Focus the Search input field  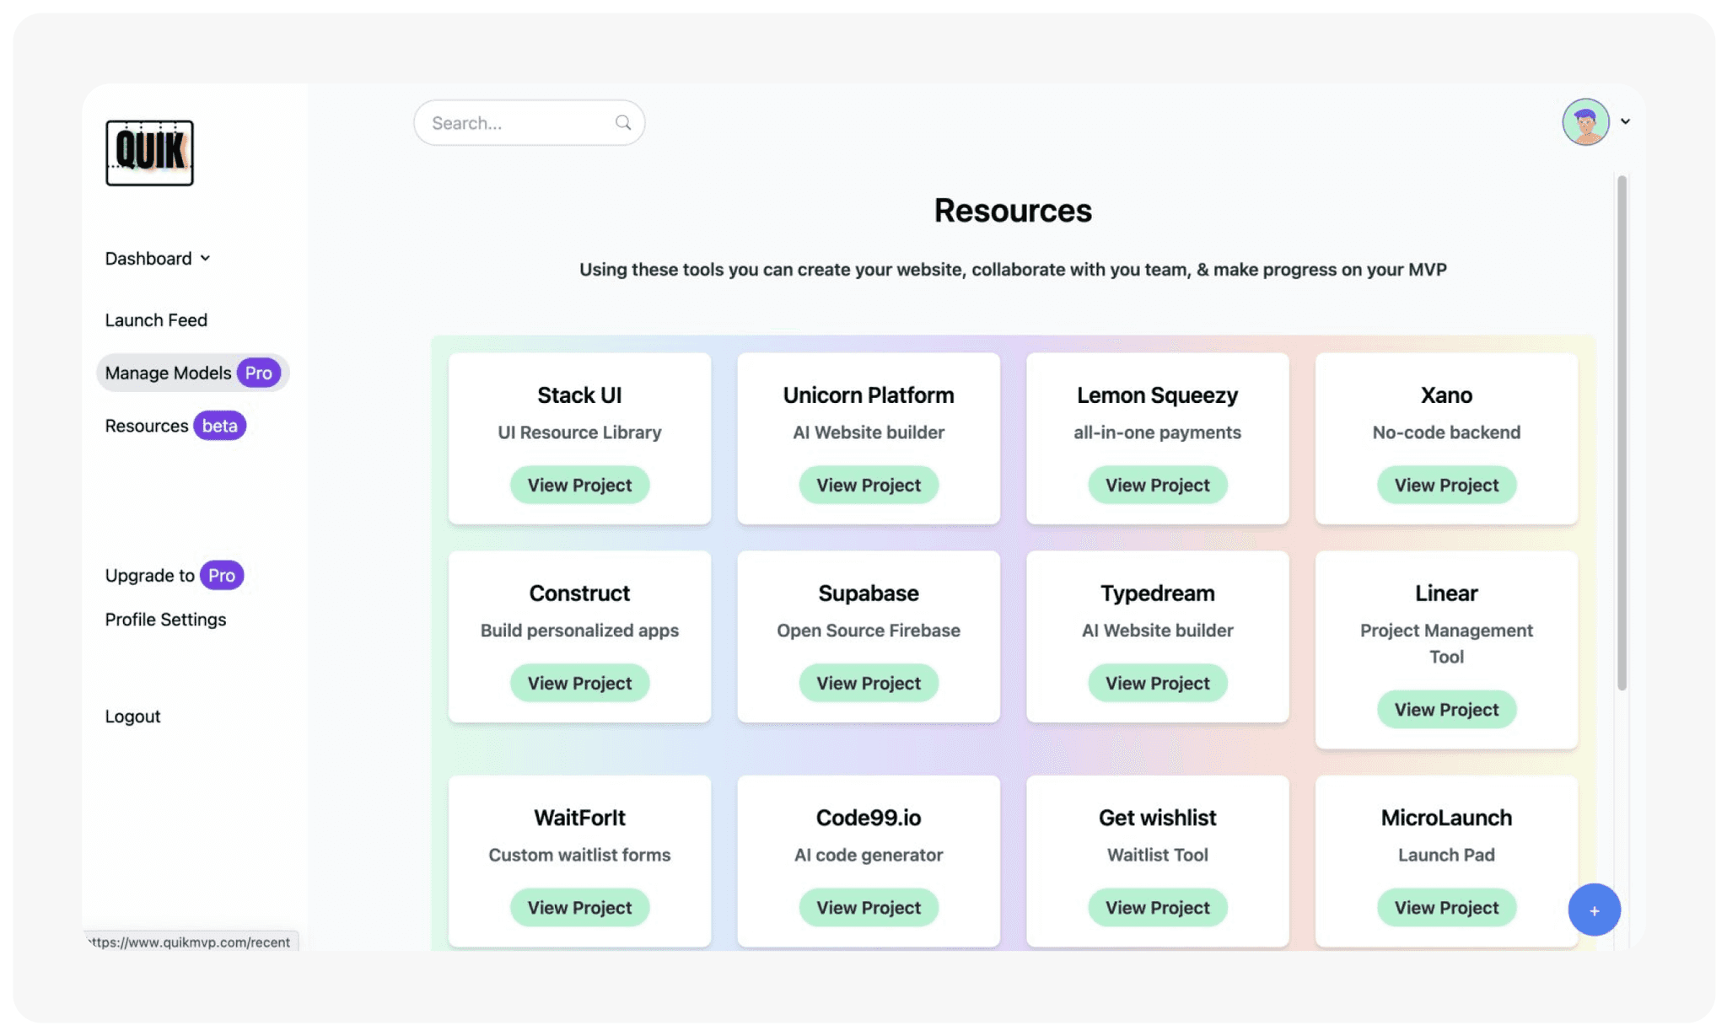[x=519, y=123]
